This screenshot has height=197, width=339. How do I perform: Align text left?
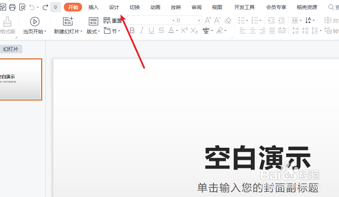pos(243,31)
